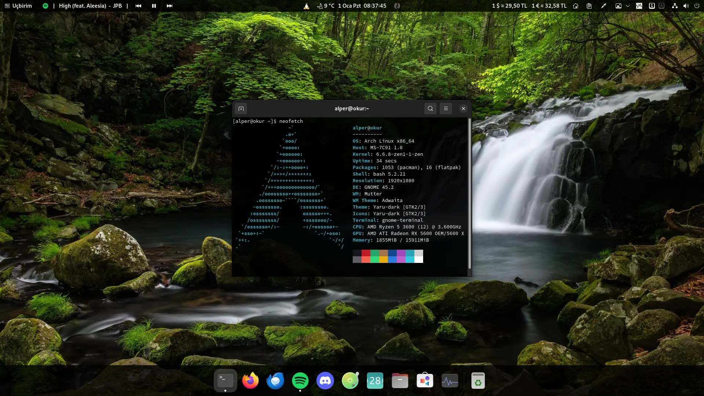Click the Memory 1855MiB line

point(390,240)
